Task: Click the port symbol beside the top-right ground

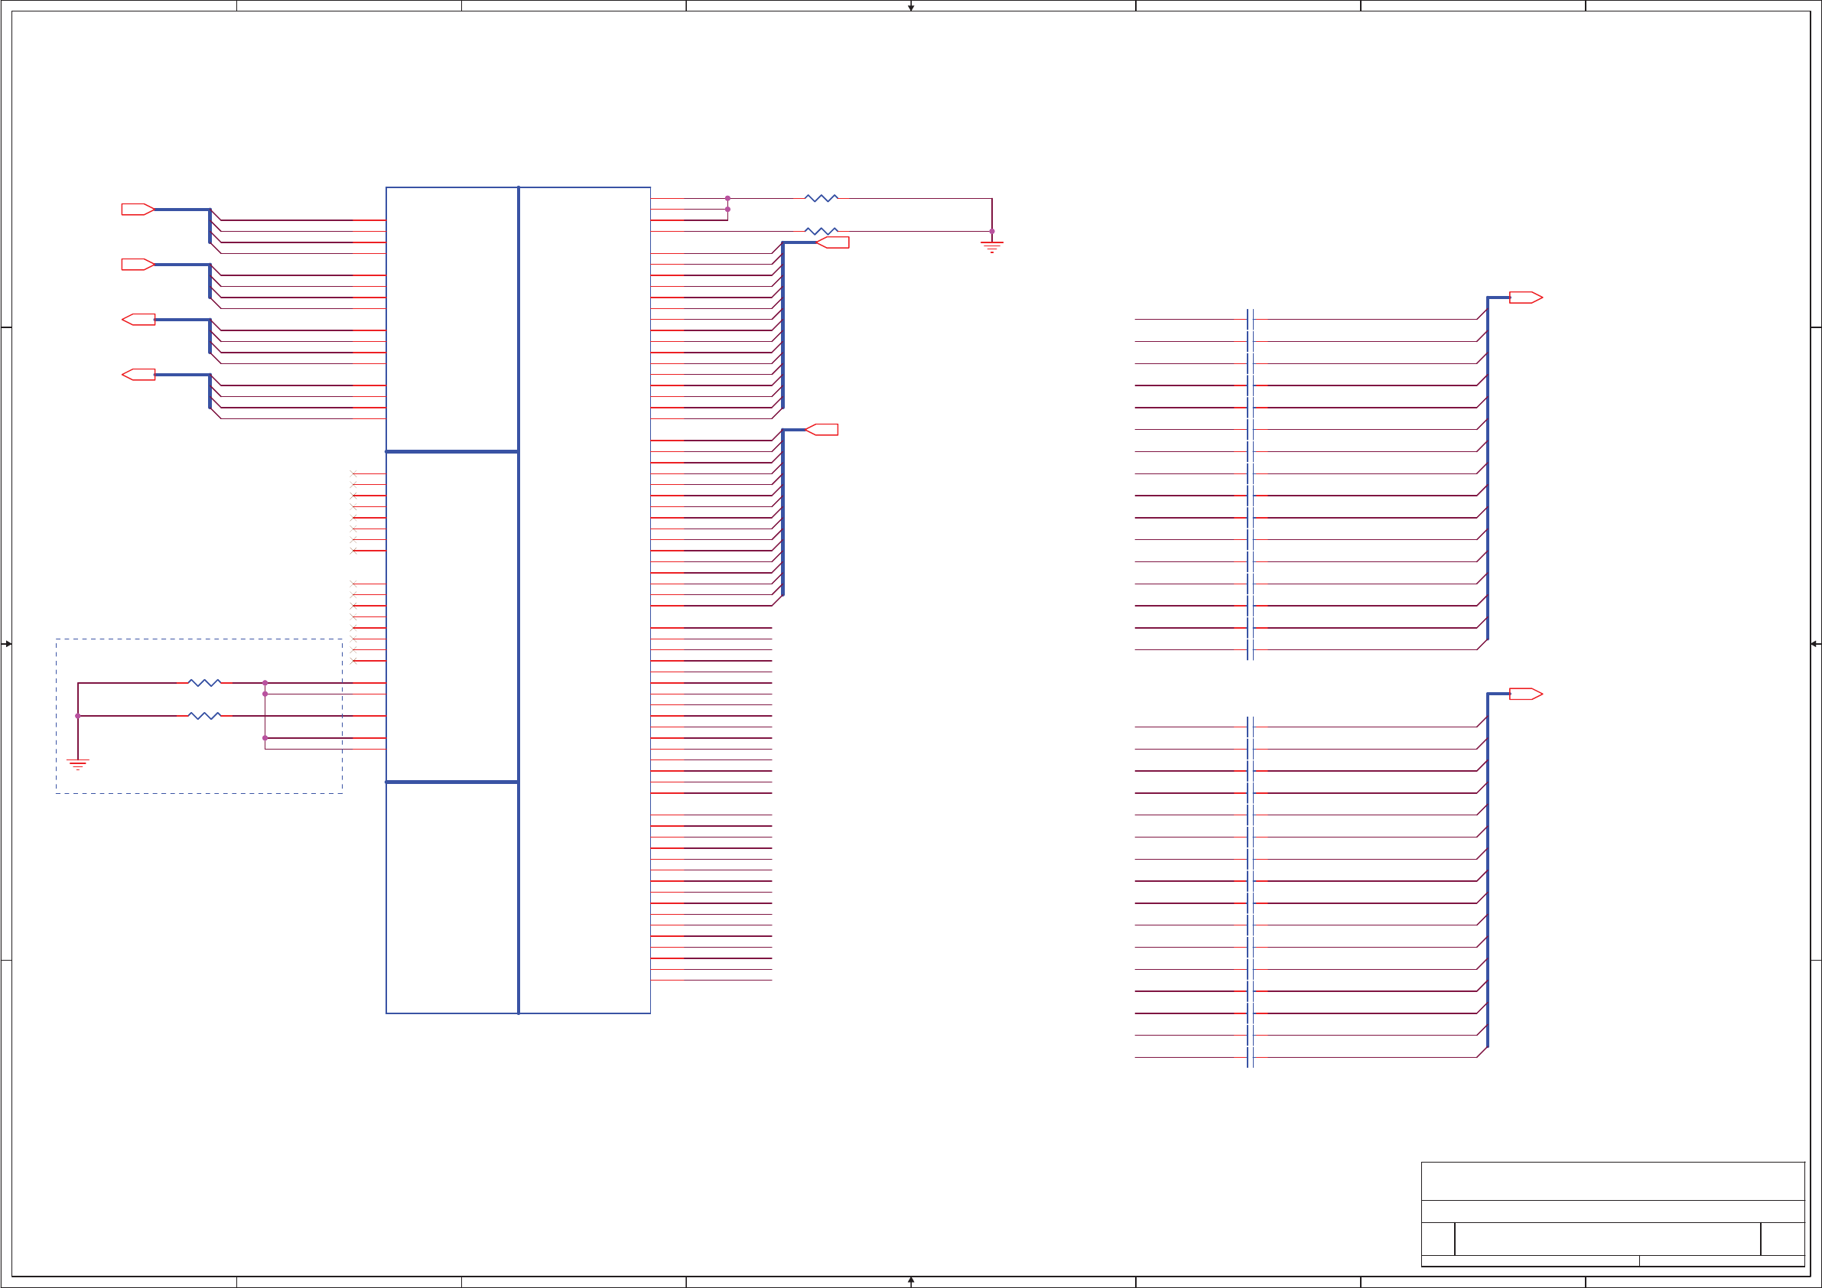Action: tap(833, 243)
